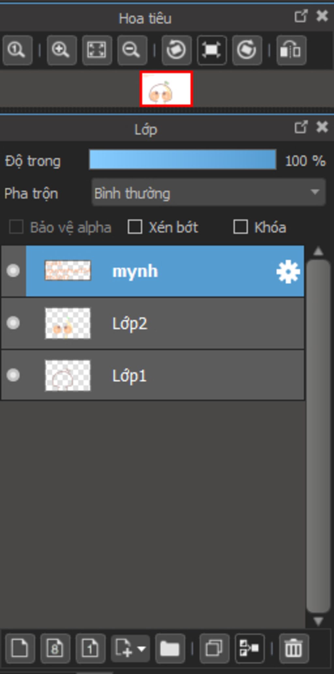Image resolution: width=334 pixels, height=674 pixels.
Task: Add a new 1-bit layer
Action: pos(90,649)
